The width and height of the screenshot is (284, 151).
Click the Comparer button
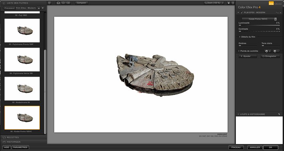click(x=82, y=3)
